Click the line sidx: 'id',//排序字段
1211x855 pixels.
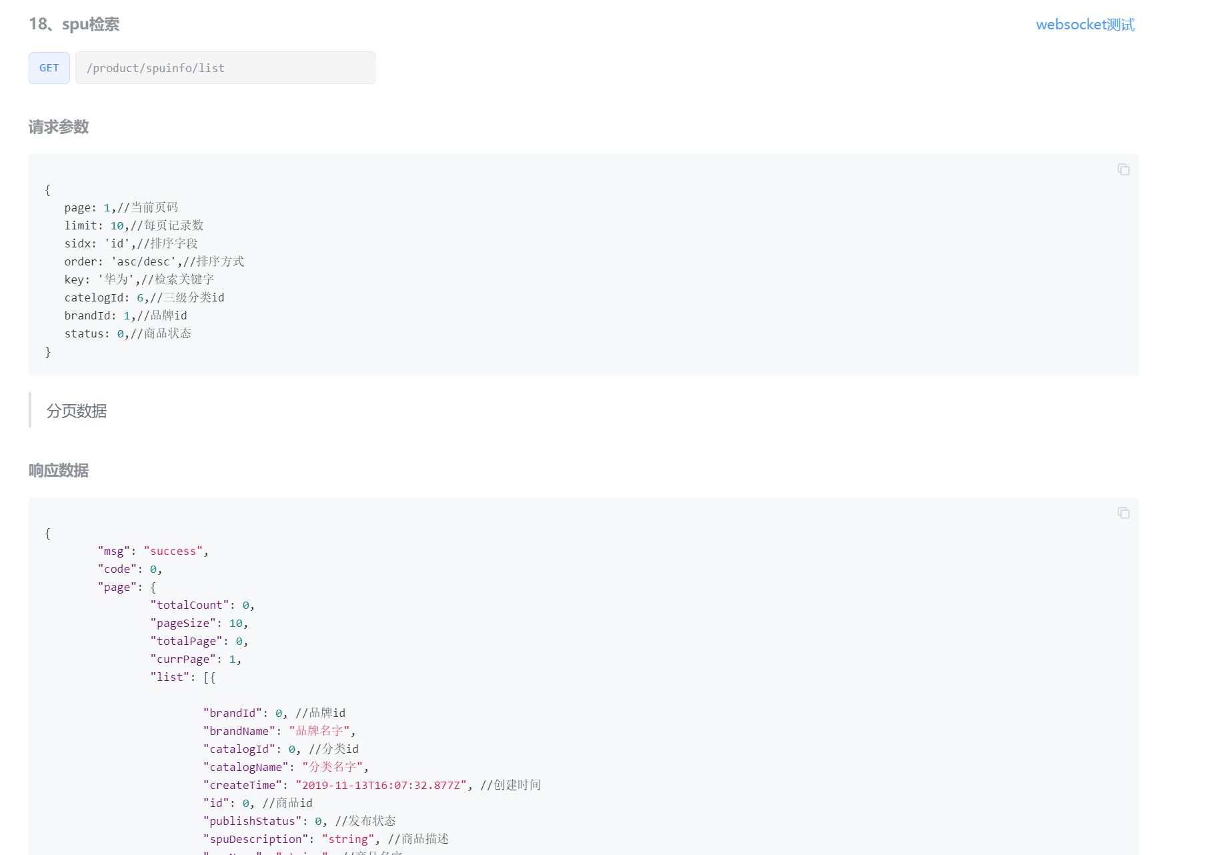[131, 243]
